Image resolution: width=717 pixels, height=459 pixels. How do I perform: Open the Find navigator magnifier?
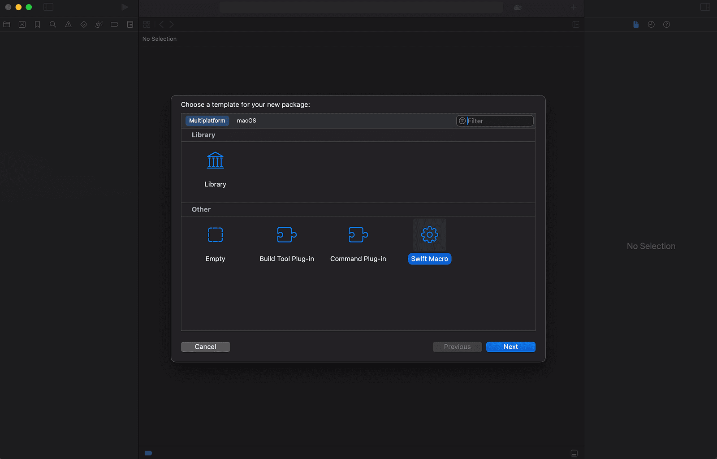[53, 24]
